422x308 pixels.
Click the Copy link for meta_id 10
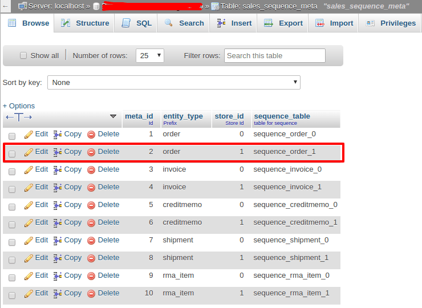[72, 294]
